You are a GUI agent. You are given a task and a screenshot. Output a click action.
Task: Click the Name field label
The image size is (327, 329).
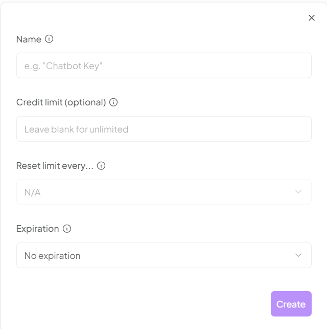click(29, 39)
